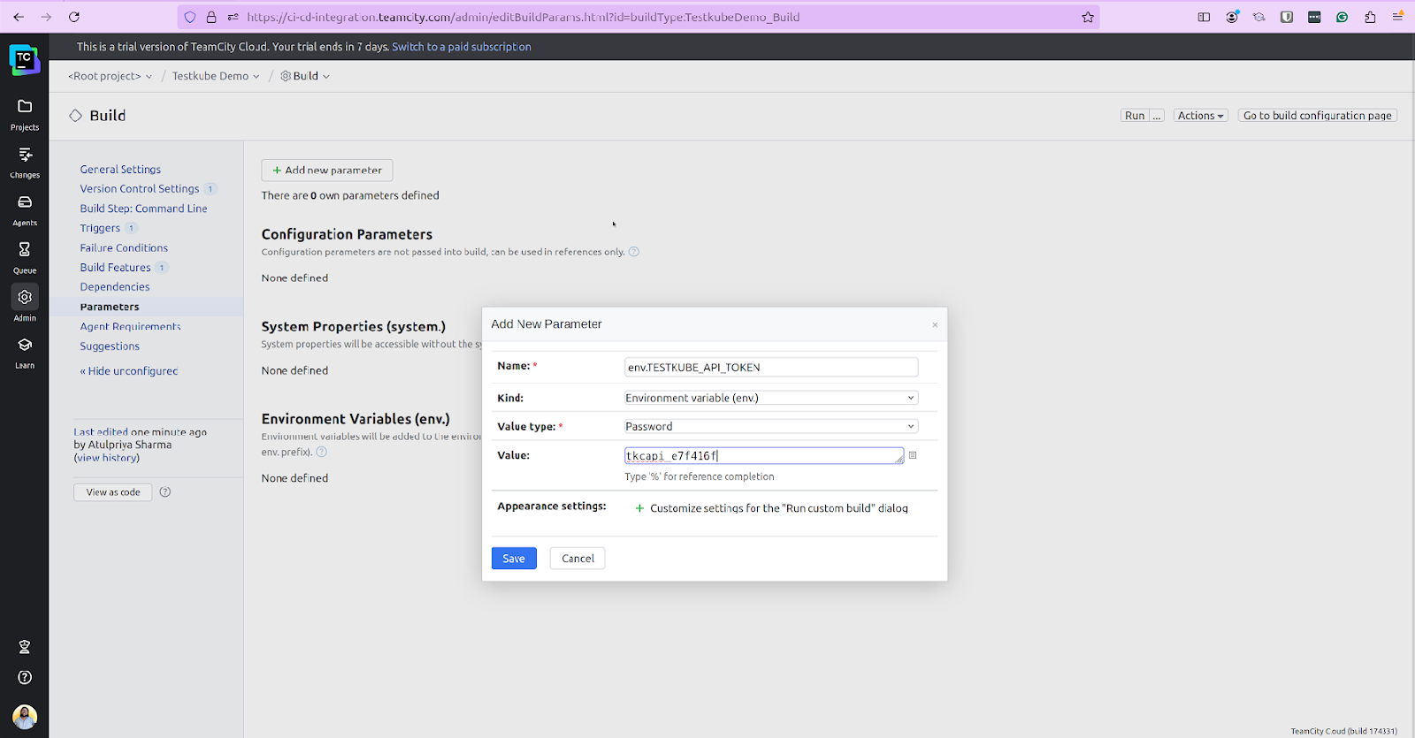The width and height of the screenshot is (1415, 738).
Task: Open the Kind dropdown
Action: click(x=770, y=398)
